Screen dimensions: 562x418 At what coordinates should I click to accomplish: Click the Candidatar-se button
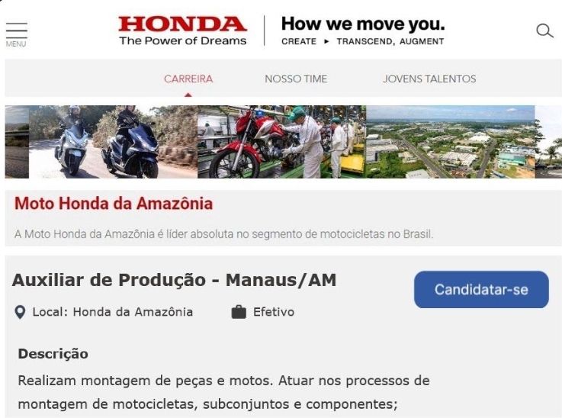pos(481,289)
